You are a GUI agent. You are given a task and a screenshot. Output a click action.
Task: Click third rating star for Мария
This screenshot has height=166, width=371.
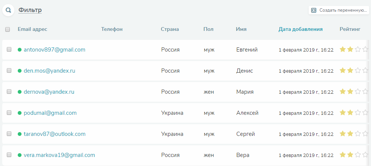click(358, 91)
